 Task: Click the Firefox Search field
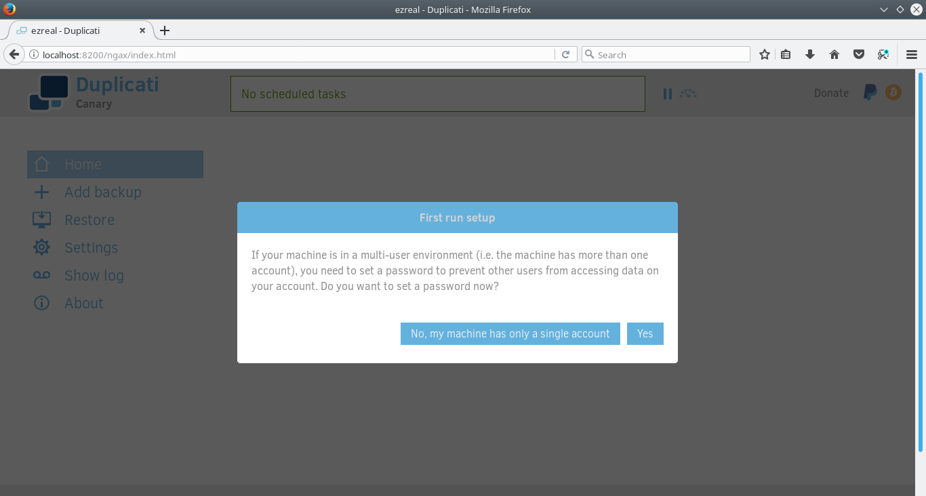pos(666,55)
